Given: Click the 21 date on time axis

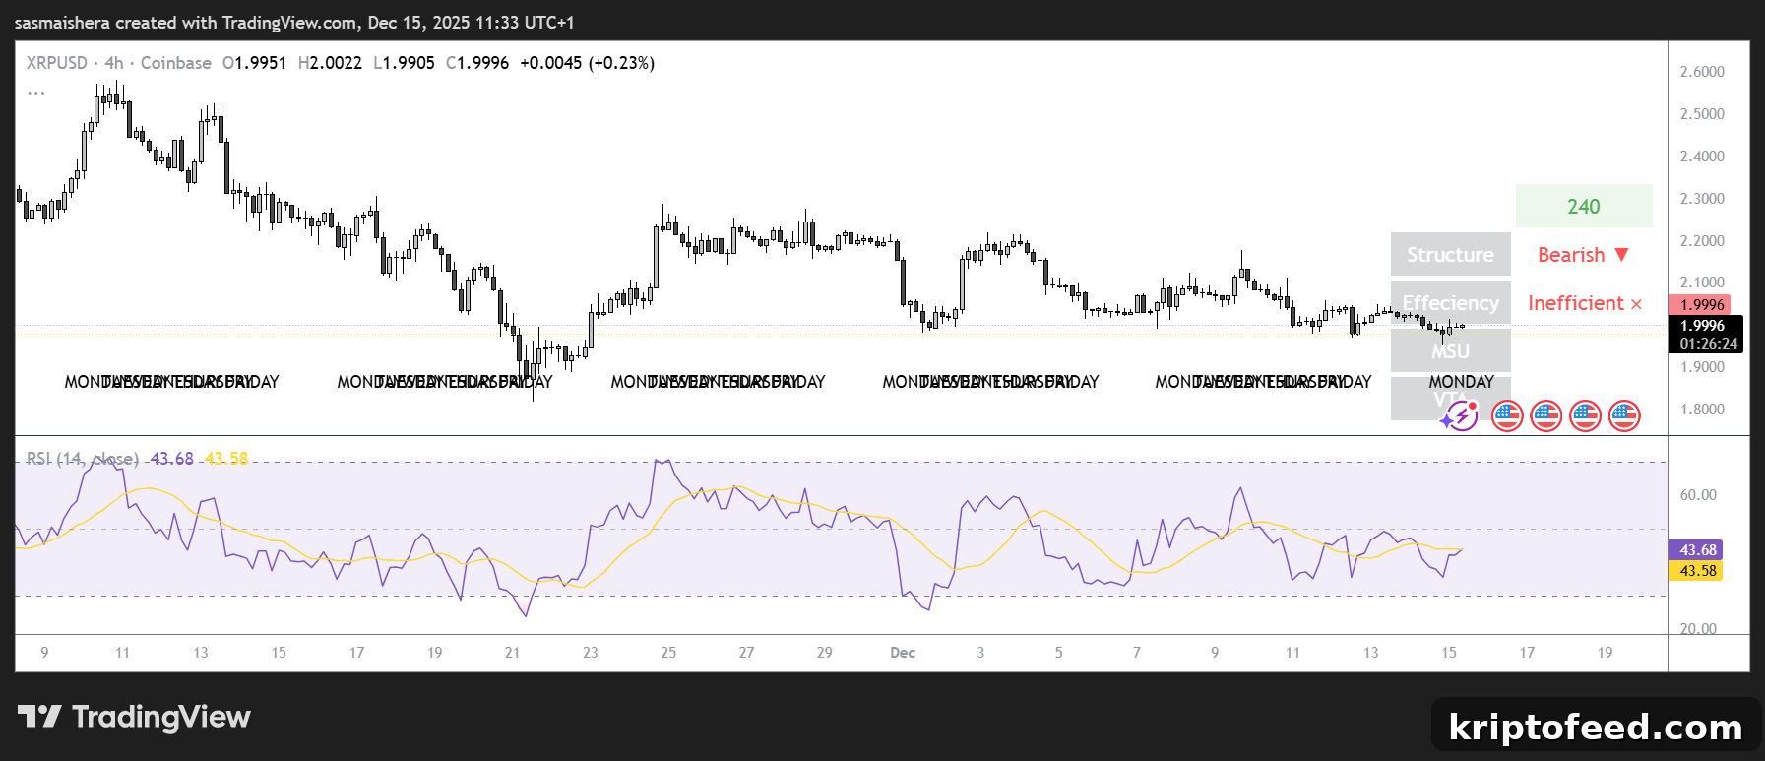Looking at the screenshot, I should pyautogui.click(x=512, y=653).
